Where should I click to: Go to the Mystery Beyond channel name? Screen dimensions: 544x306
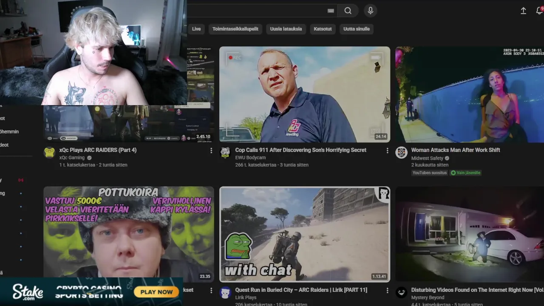[428, 297]
